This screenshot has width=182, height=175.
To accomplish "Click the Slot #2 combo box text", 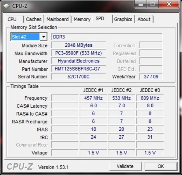I will 25,37.
